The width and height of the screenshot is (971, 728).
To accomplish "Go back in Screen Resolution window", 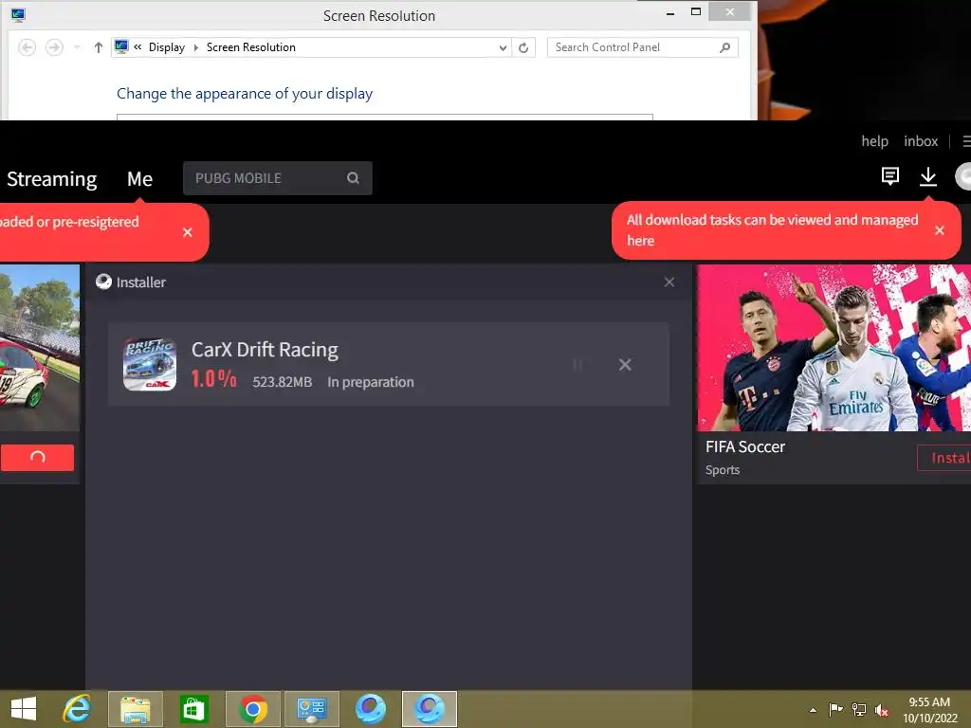I will (27, 47).
